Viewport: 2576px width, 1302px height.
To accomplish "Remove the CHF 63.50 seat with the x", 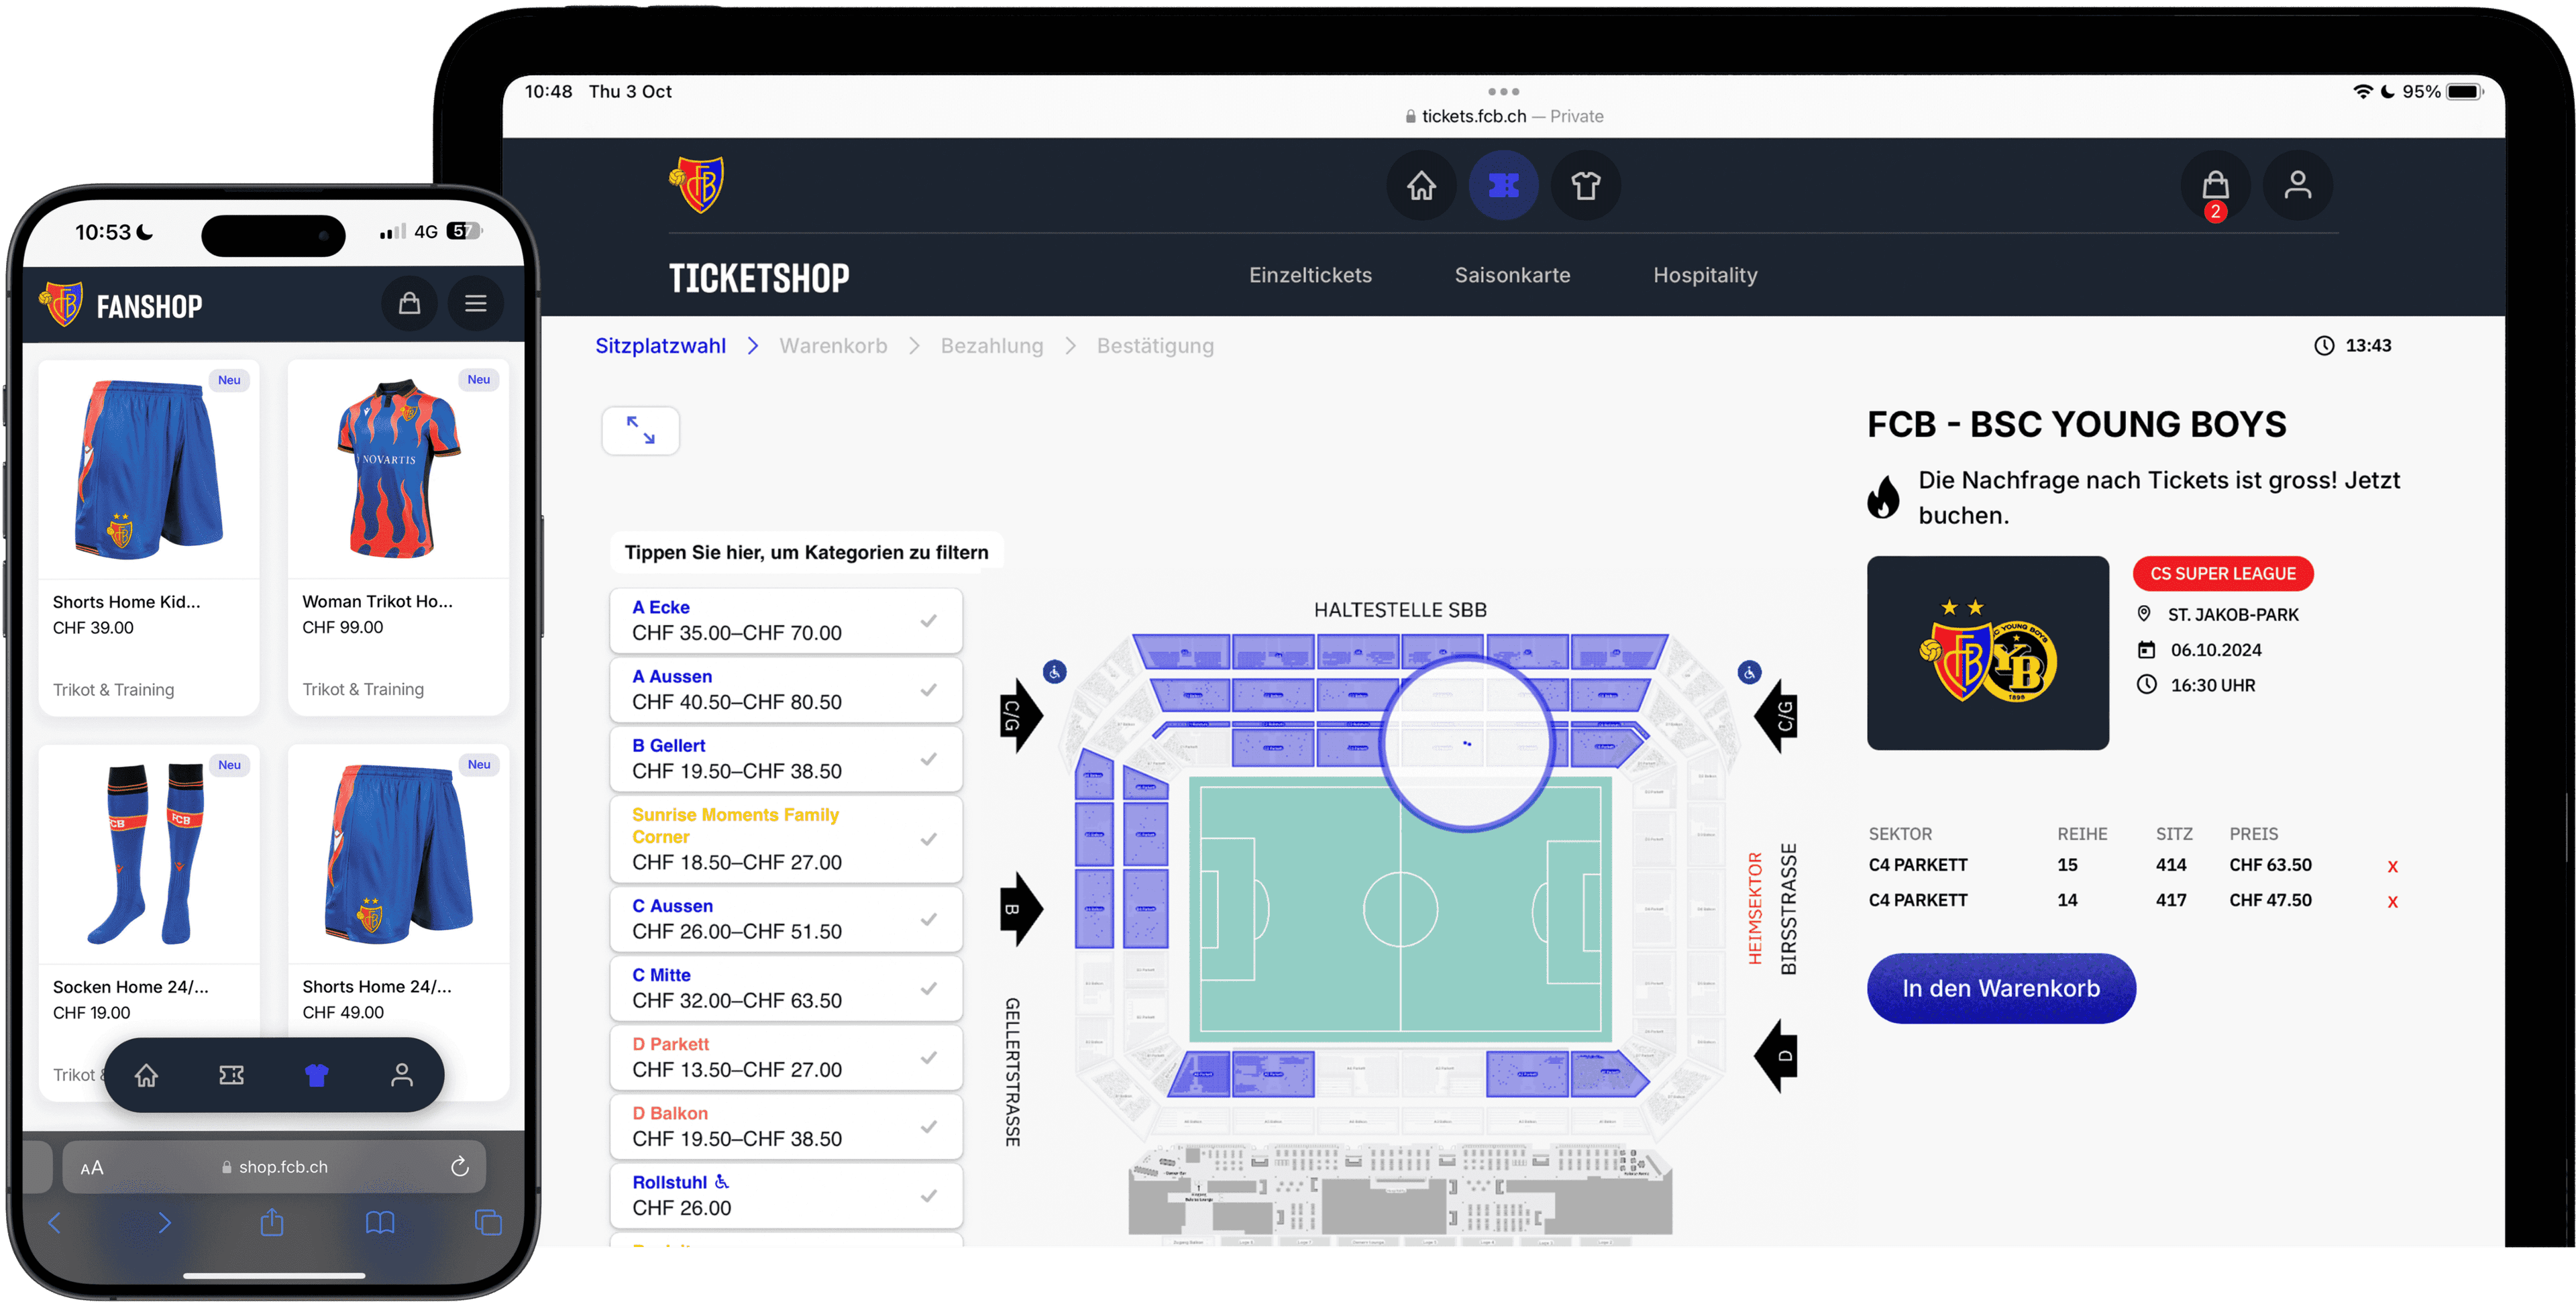I will point(2392,866).
